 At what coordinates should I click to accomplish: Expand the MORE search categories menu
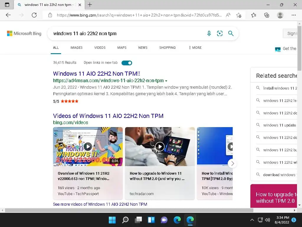click(x=195, y=48)
